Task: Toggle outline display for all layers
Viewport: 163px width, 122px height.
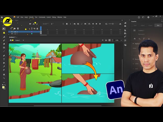Action: tap(32, 29)
